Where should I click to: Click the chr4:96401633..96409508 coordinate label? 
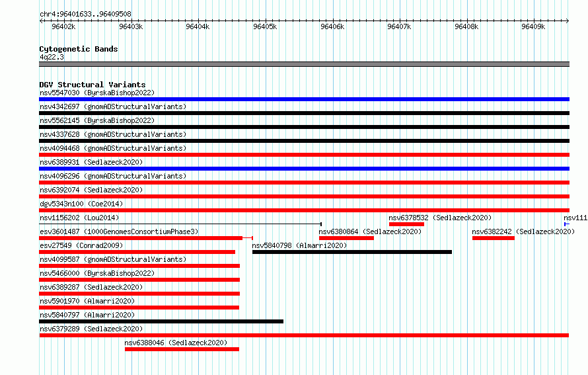[x=85, y=14]
